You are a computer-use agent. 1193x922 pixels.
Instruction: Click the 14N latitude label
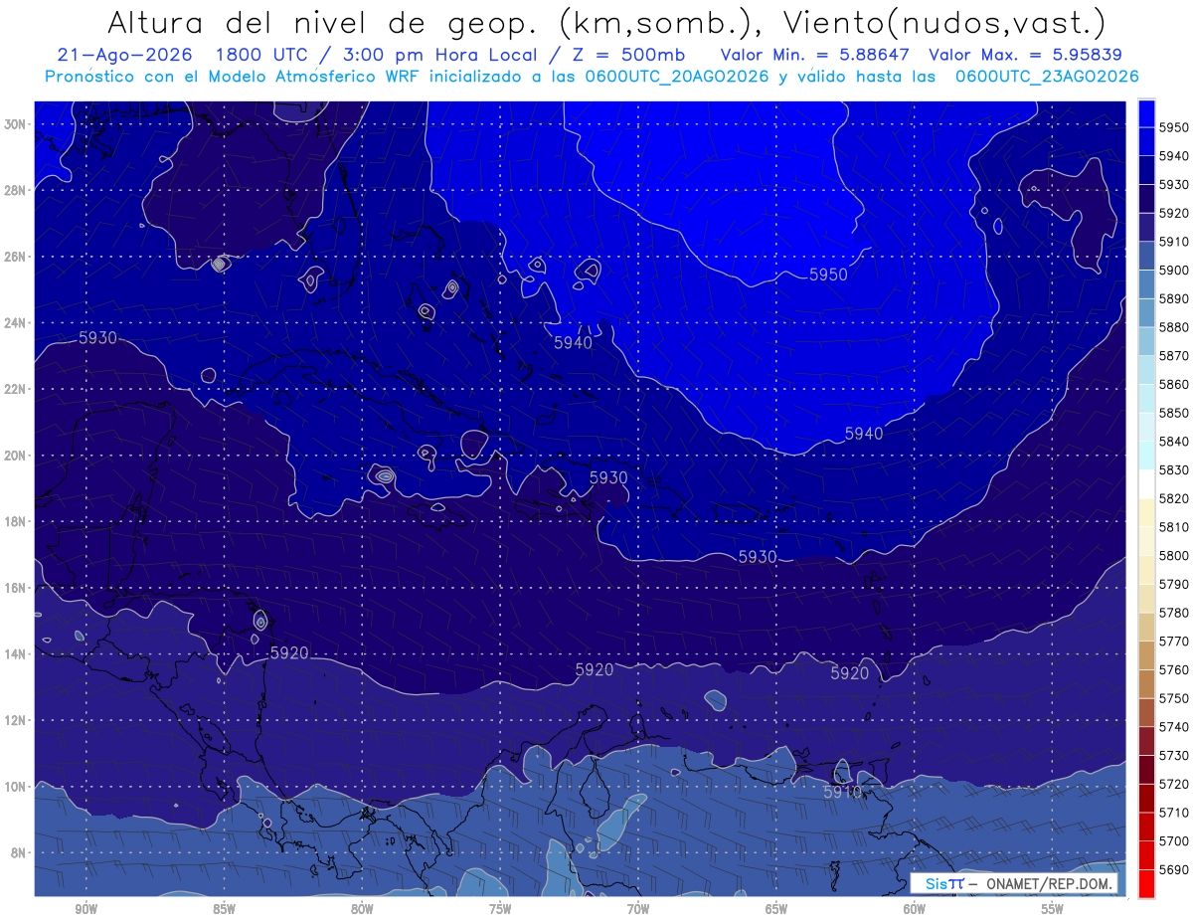tap(15, 653)
